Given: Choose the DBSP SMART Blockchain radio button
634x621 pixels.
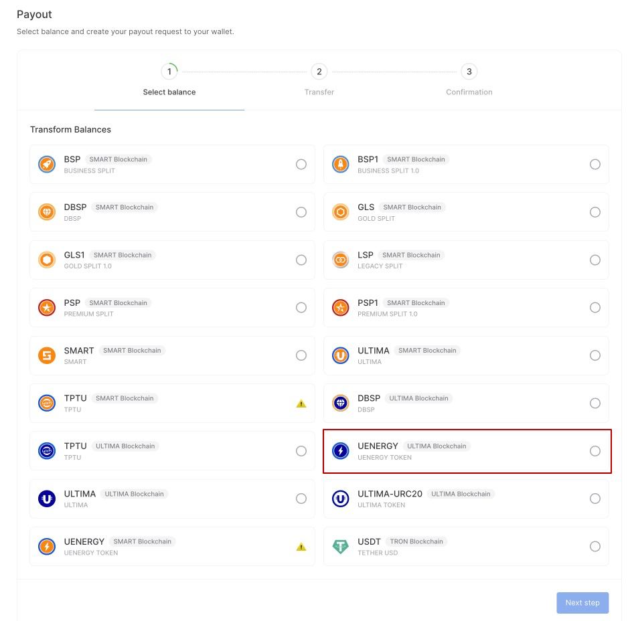Looking at the screenshot, I should (301, 212).
